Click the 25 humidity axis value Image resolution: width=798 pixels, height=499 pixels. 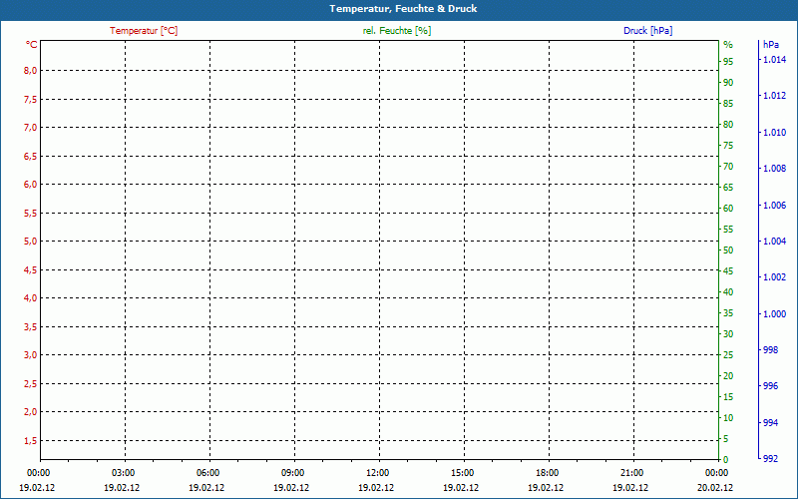point(728,355)
